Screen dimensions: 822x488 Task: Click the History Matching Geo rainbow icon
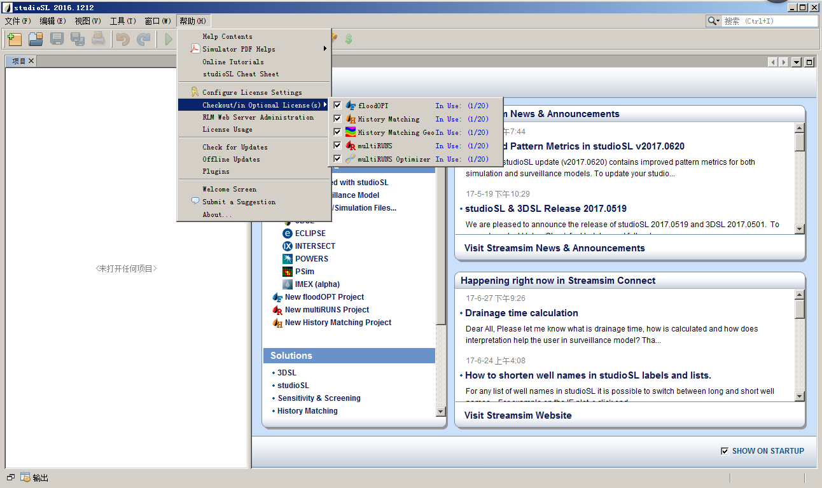coord(351,132)
